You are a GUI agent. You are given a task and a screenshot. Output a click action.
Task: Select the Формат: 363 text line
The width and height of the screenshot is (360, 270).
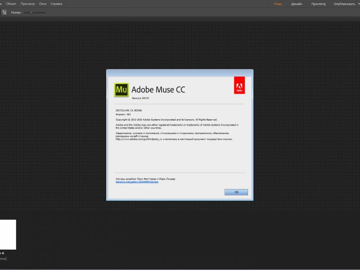[x=123, y=114]
